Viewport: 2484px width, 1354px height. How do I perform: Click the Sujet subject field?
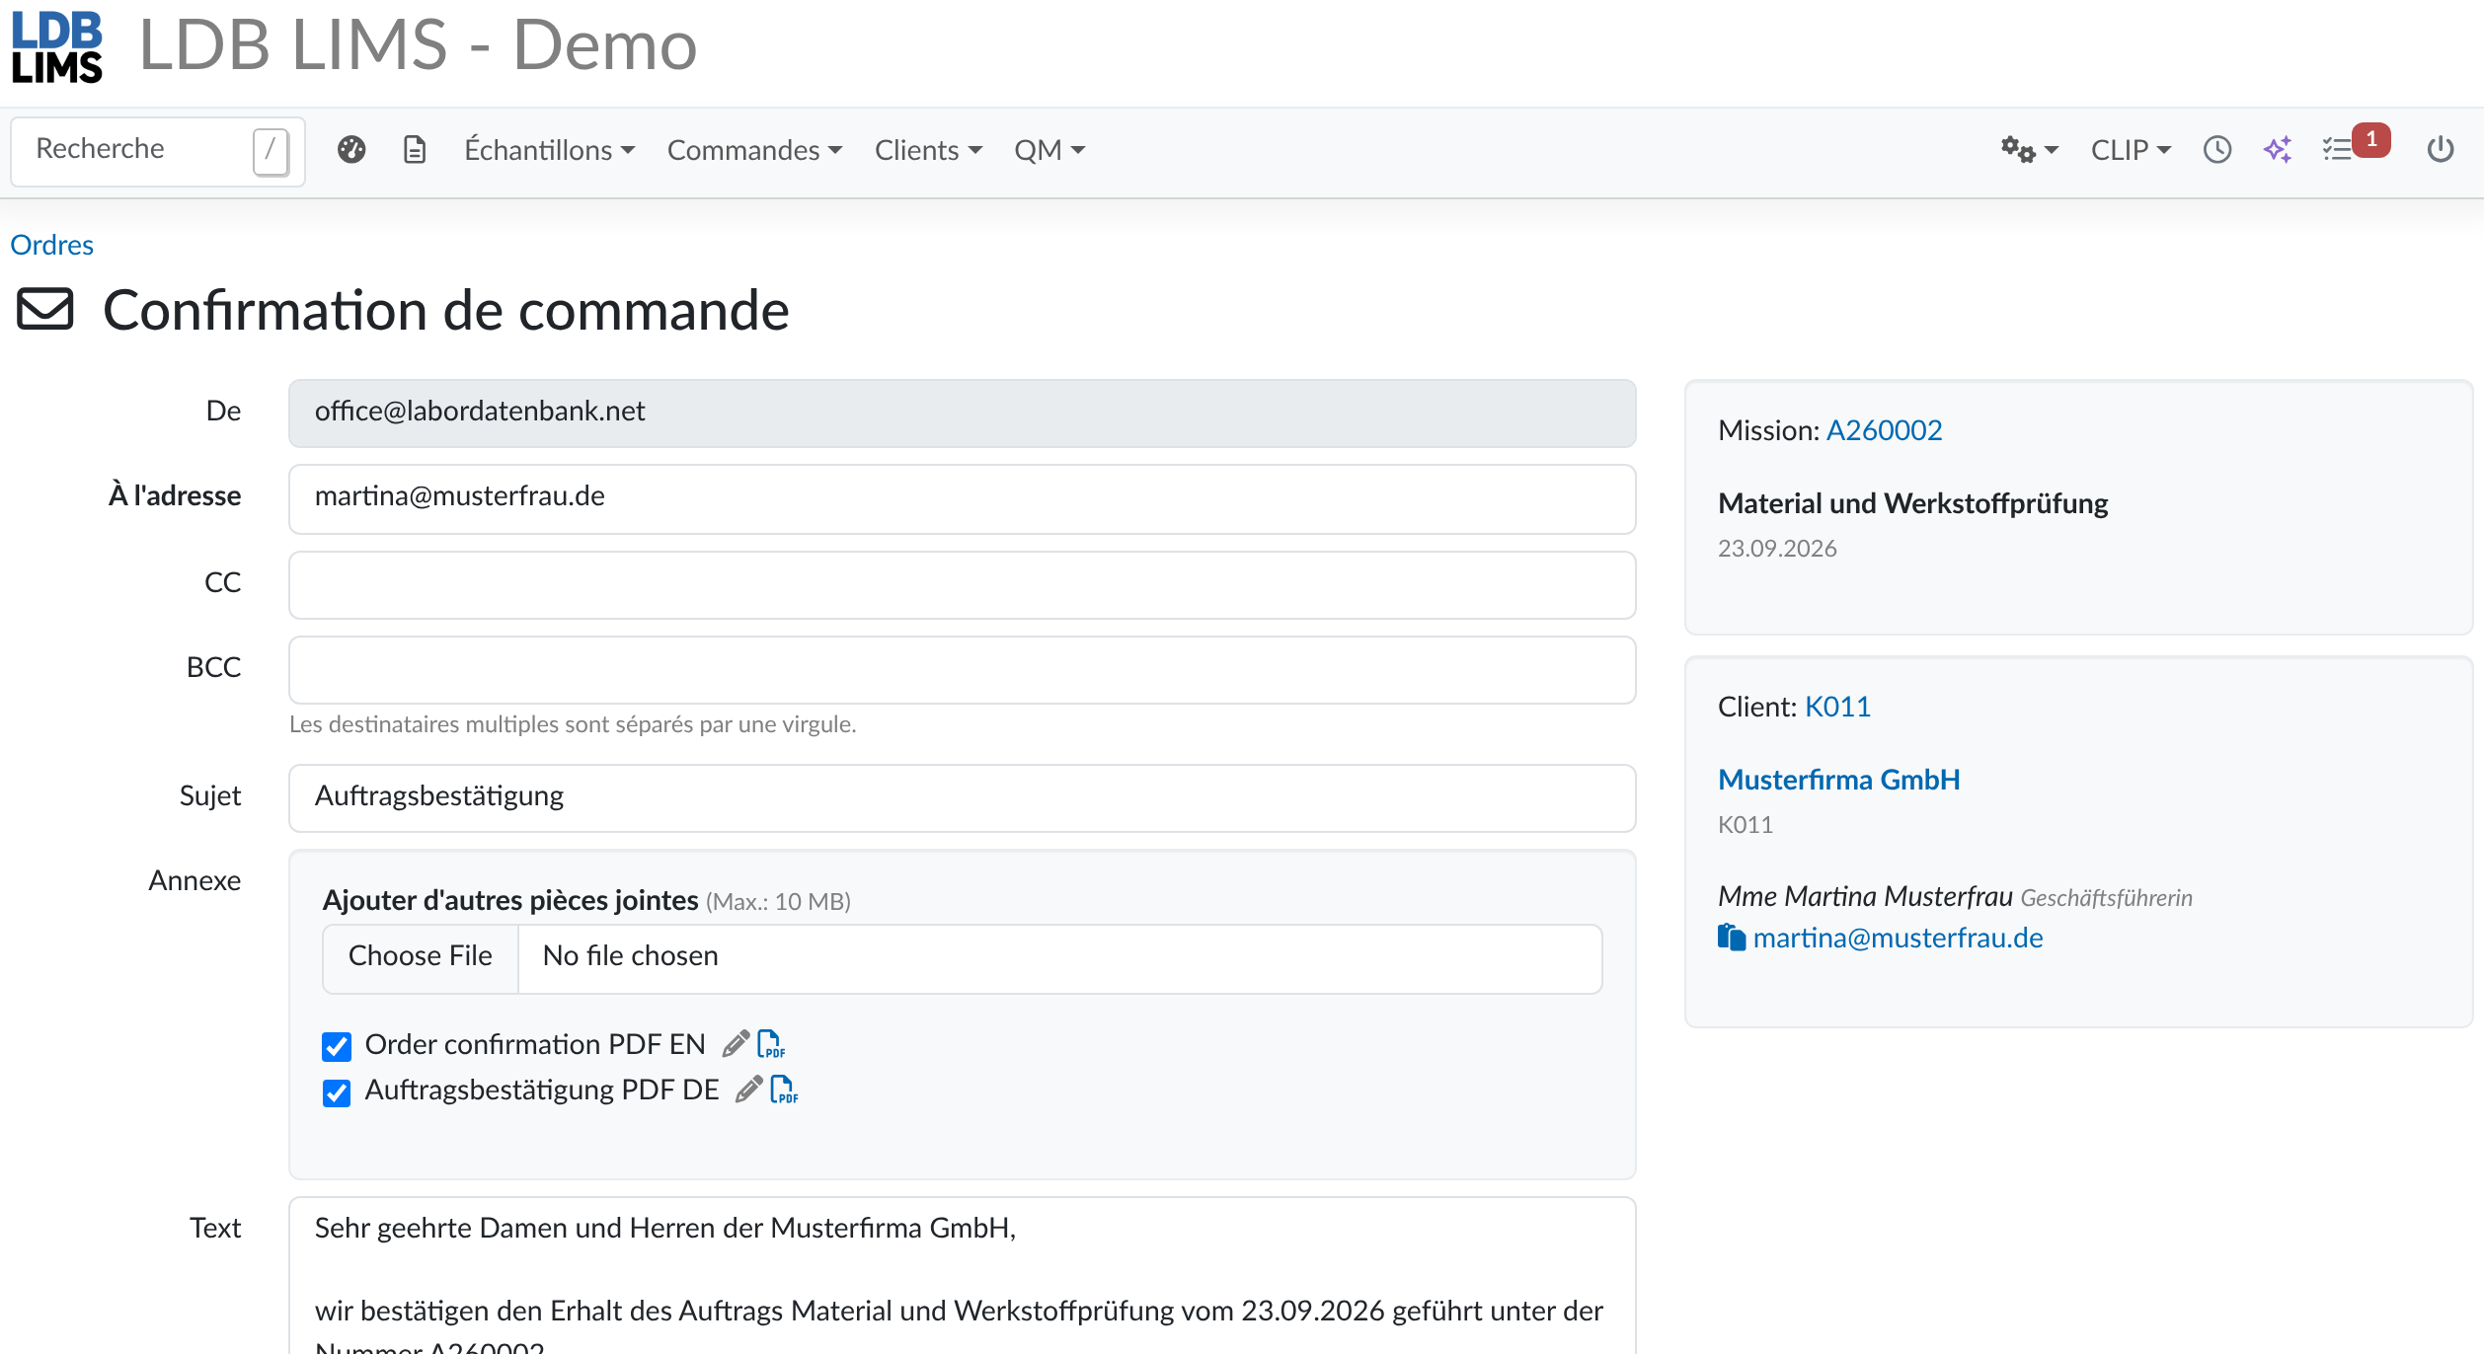(x=962, y=798)
